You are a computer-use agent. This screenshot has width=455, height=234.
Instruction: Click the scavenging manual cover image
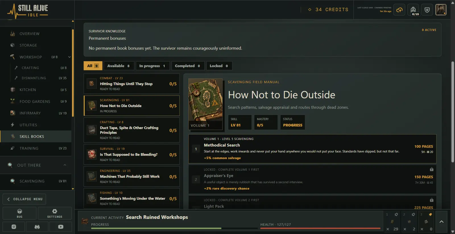tap(205, 104)
